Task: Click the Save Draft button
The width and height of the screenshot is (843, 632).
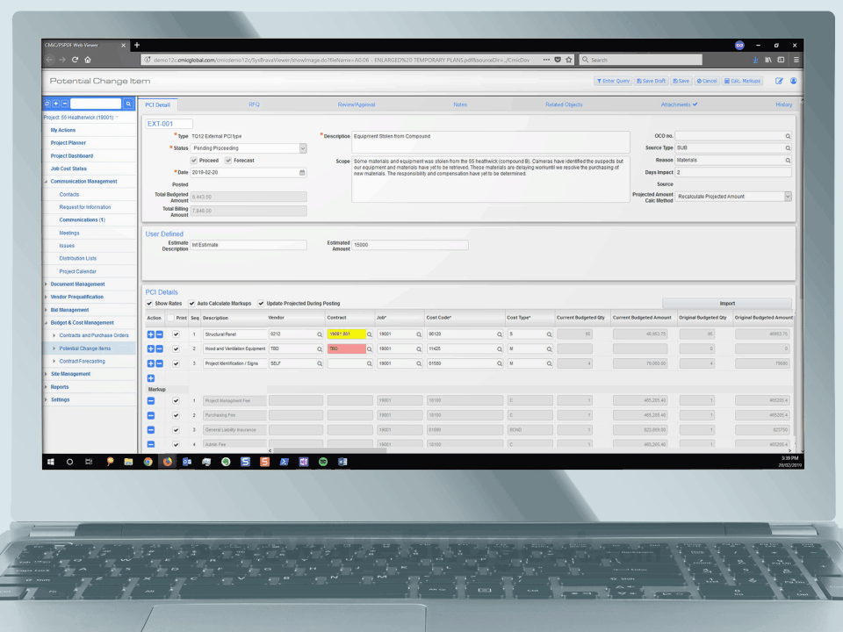Action: point(651,81)
